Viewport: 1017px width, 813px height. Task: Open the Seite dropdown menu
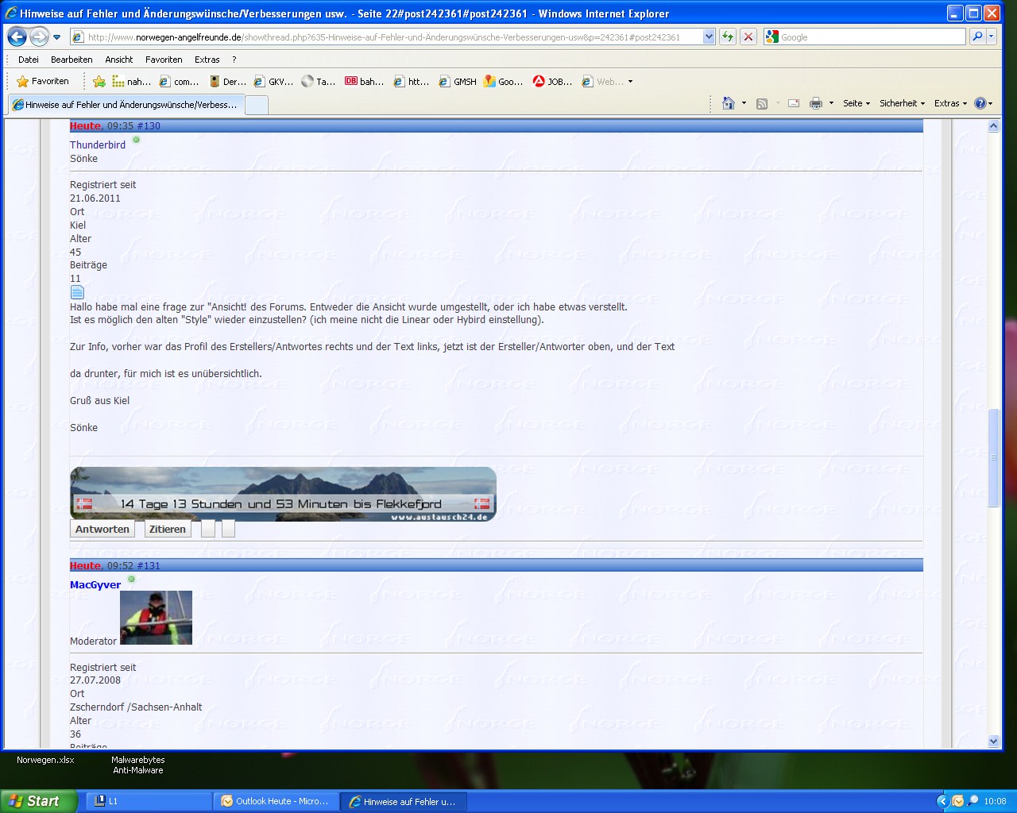click(x=856, y=103)
